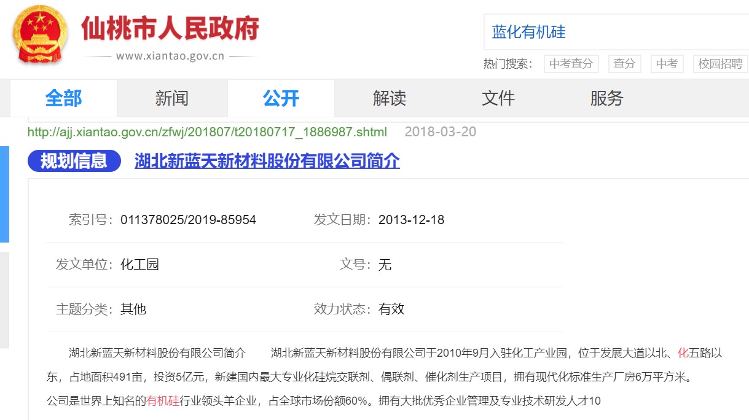Click the 发文单位 field label
This screenshot has width=749, height=420.
(x=85, y=265)
